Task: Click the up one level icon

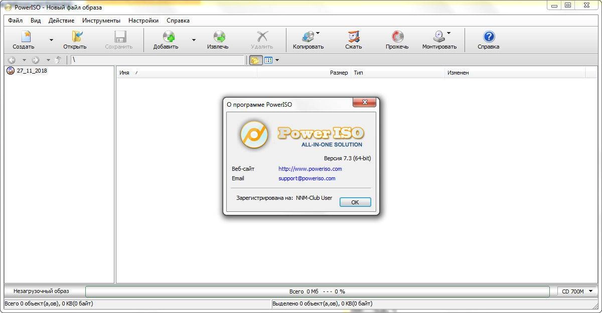Action: (58, 60)
